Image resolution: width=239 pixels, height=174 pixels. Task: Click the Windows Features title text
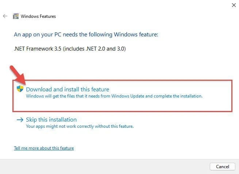coord(38,16)
